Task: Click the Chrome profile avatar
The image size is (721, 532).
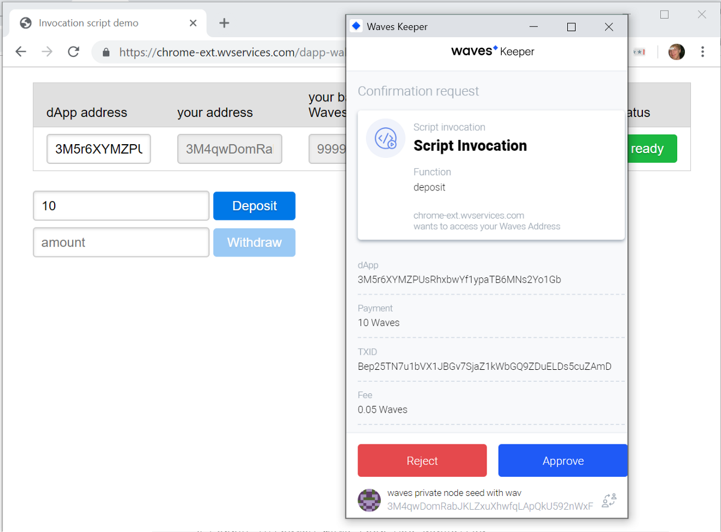Action: (x=676, y=52)
